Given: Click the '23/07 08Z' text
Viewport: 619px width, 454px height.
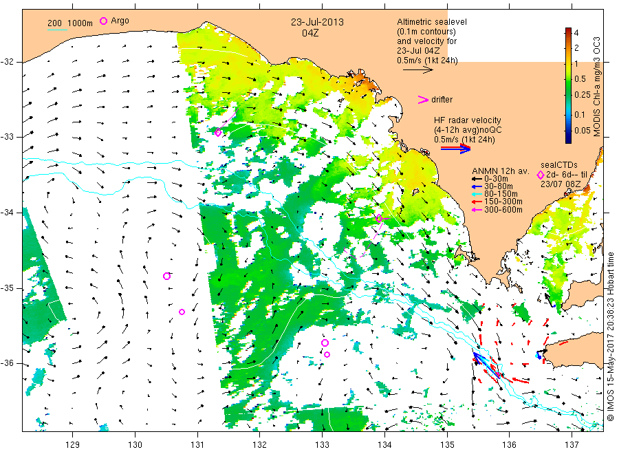Looking at the screenshot, I should pos(561,184).
